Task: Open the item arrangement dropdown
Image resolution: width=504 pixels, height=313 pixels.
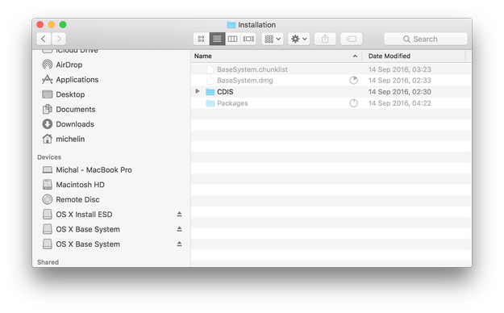Action: (x=273, y=39)
